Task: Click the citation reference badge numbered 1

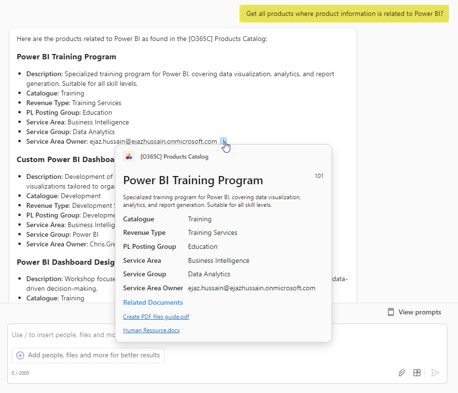Action: [223, 141]
